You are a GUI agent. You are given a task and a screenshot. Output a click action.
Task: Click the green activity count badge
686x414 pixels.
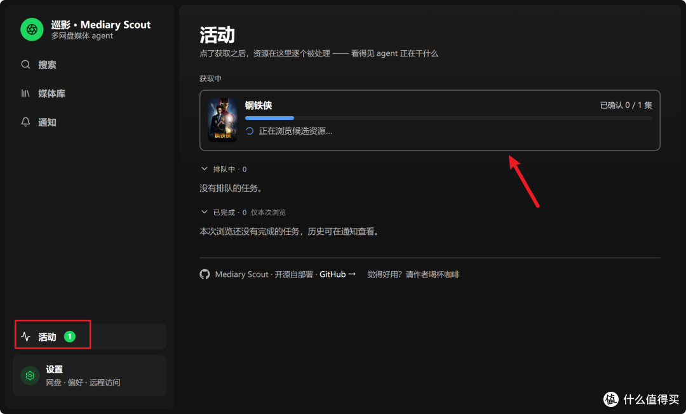(70, 337)
